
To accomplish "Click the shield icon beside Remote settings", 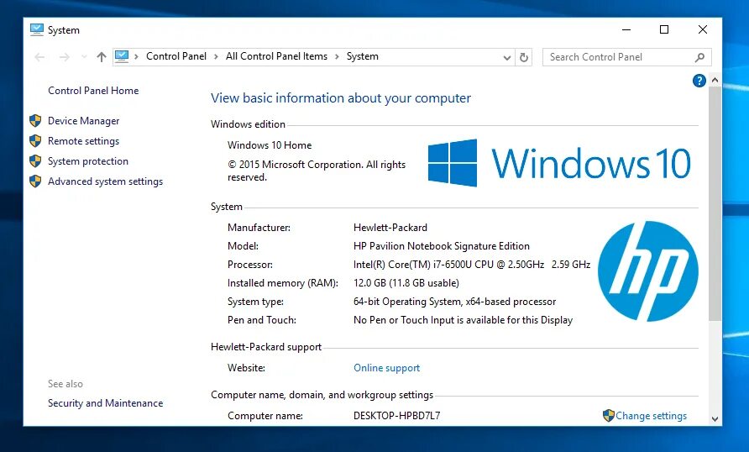I will click(x=35, y=141).
